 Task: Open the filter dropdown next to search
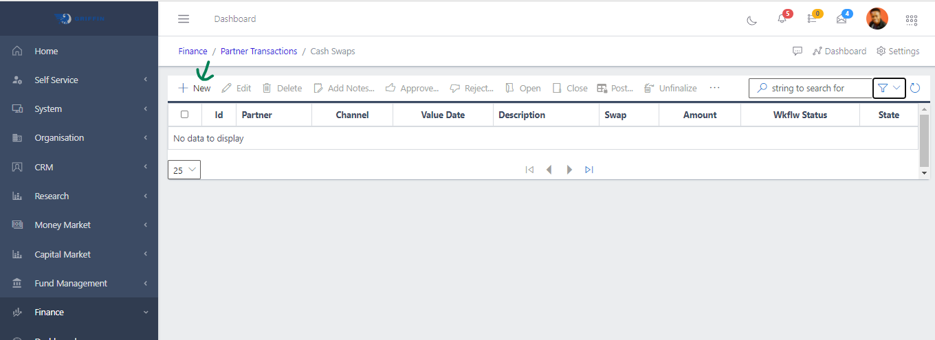coord(889,88)
